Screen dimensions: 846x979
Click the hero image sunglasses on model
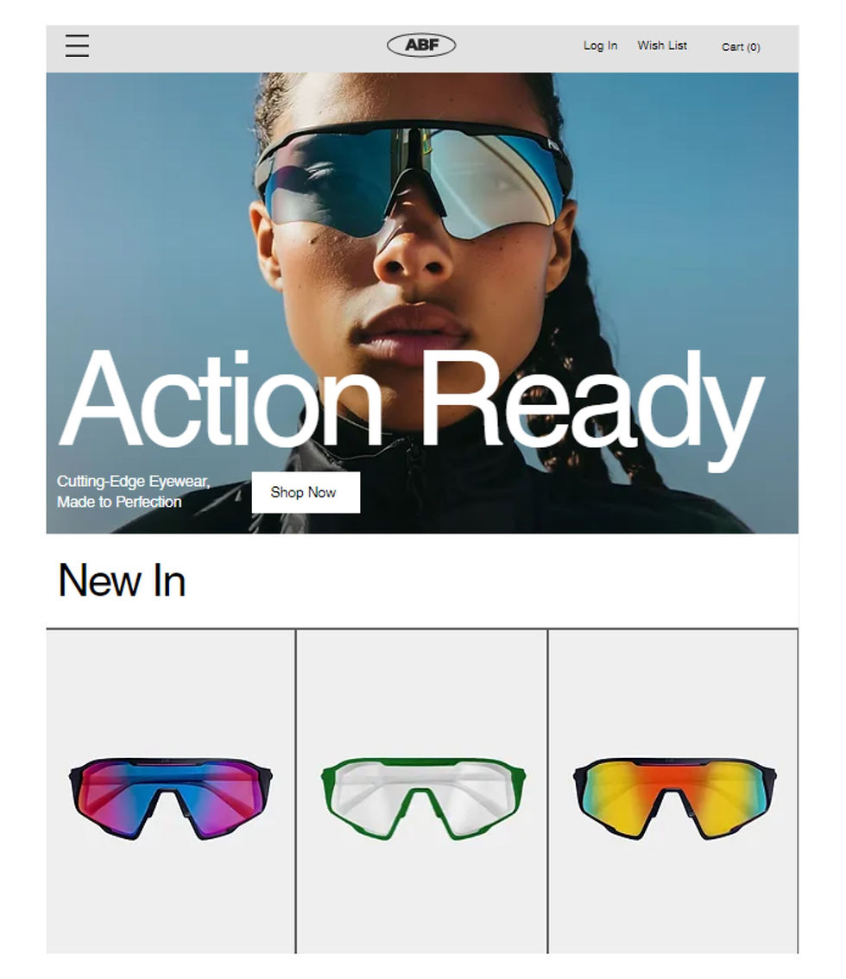pyautogui.click(x=414, y=178)
